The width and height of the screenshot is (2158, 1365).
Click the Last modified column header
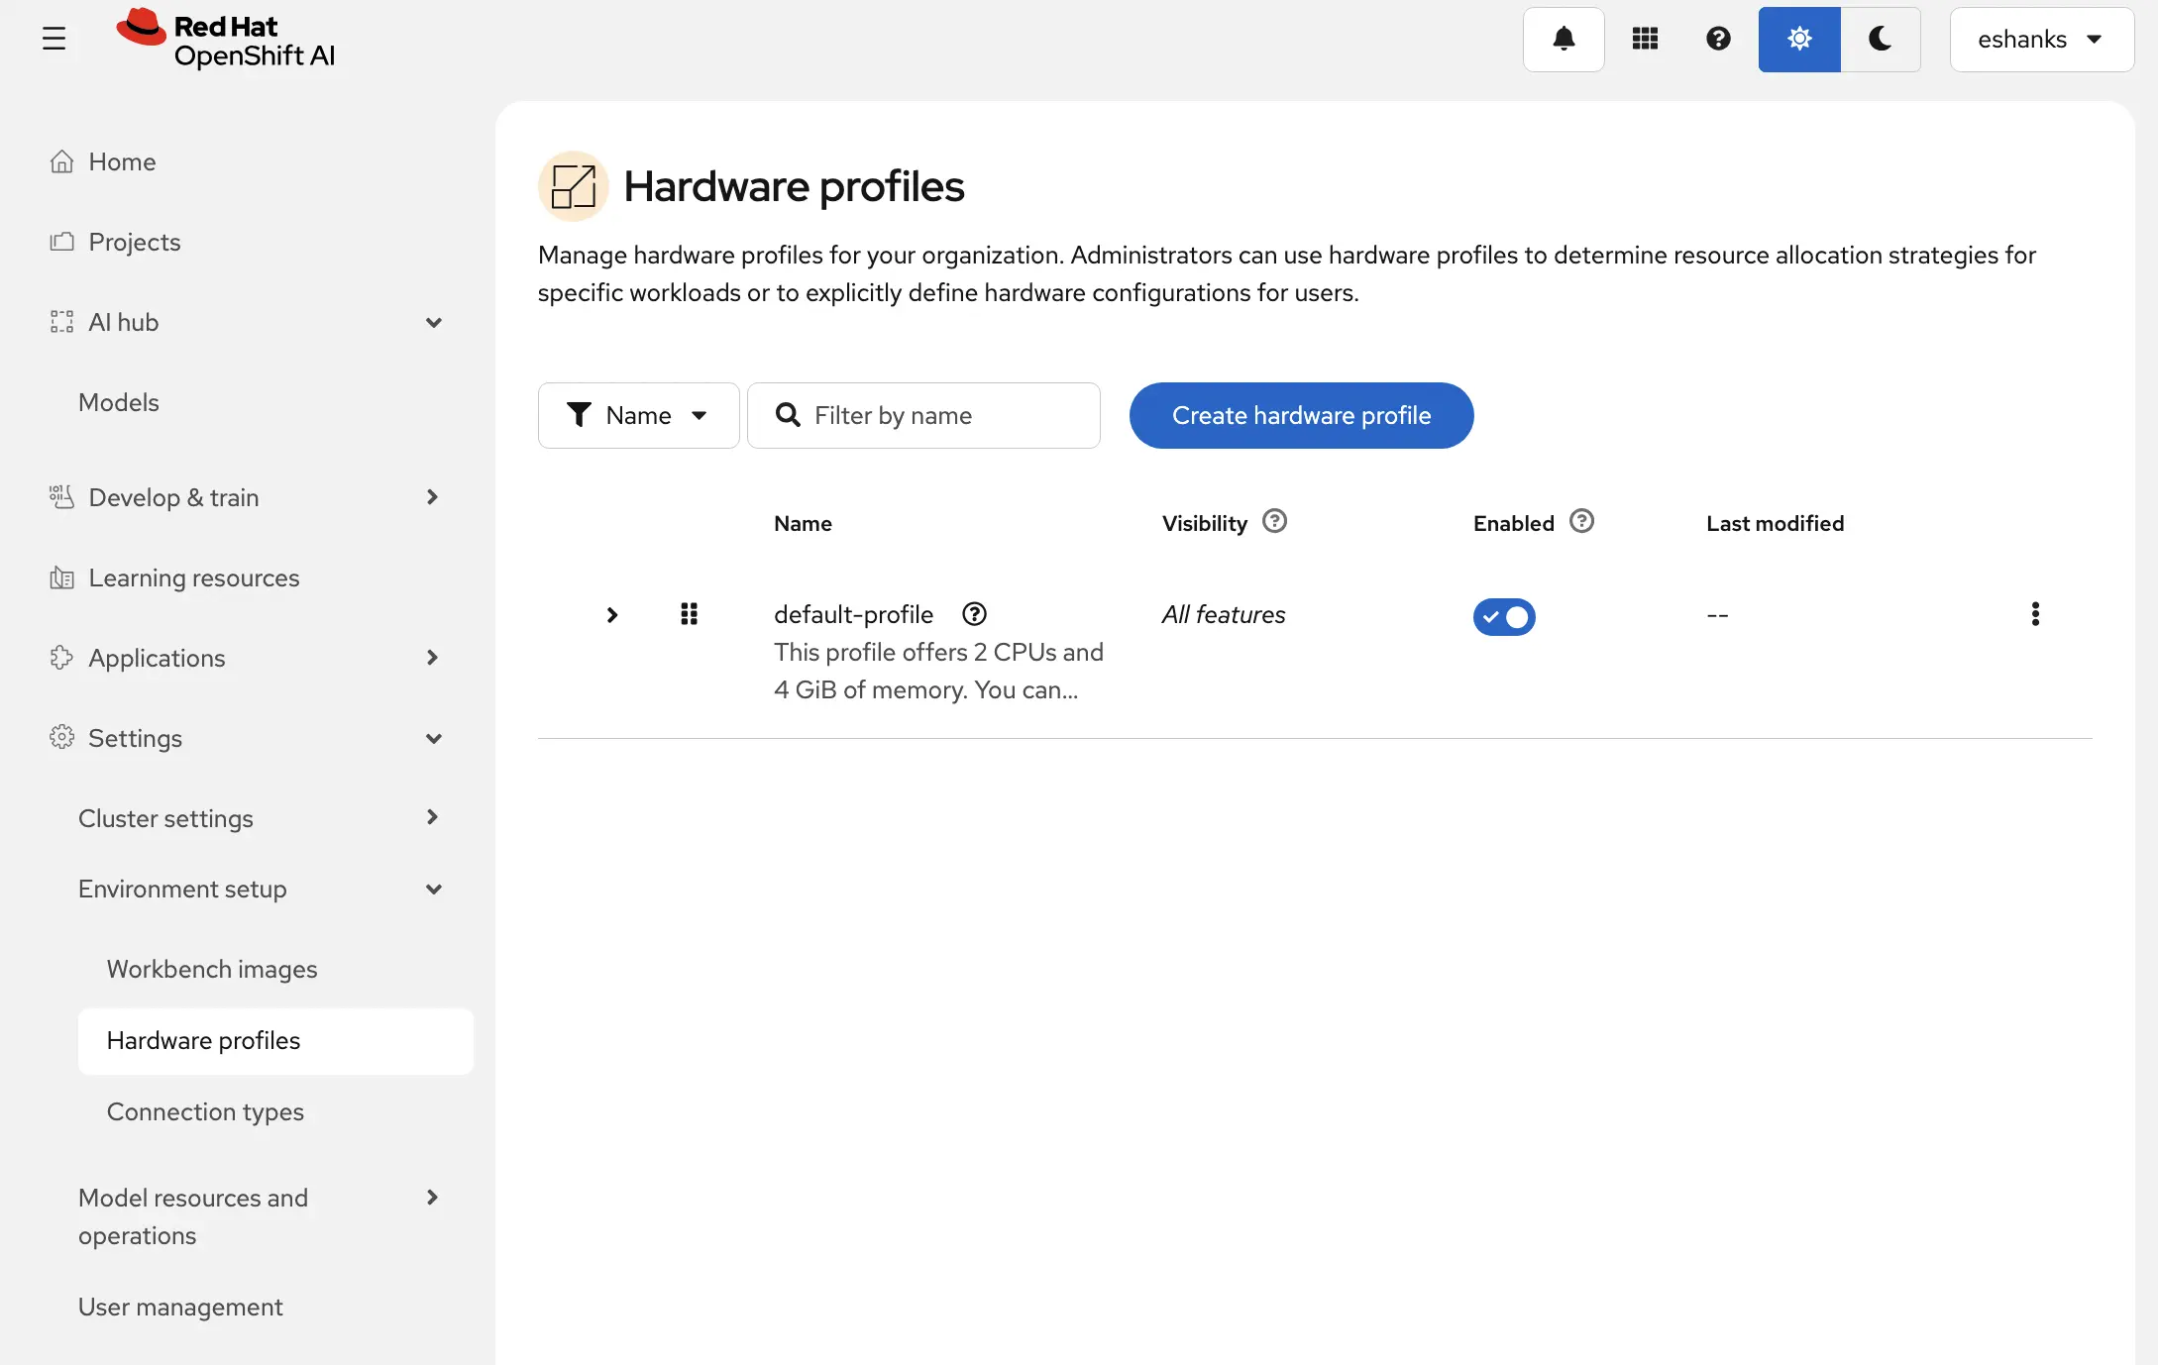1775,523
